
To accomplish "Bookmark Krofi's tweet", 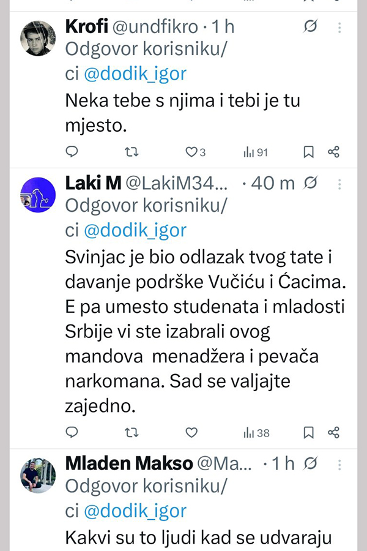I will [x=309, y=152].
